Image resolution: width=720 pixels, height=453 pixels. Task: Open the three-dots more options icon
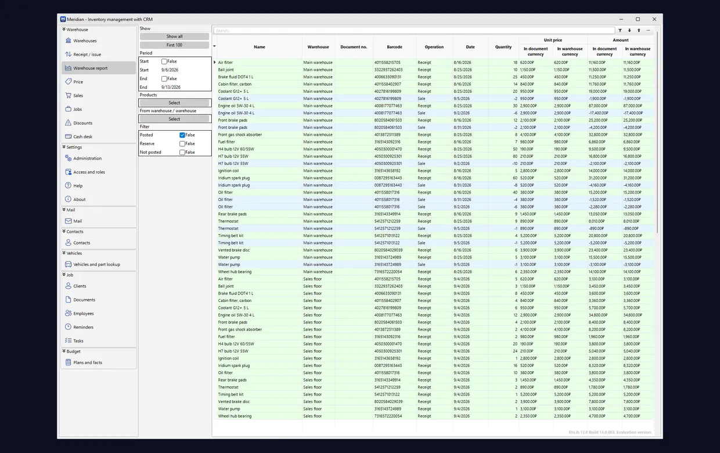[x=648, y=30]
